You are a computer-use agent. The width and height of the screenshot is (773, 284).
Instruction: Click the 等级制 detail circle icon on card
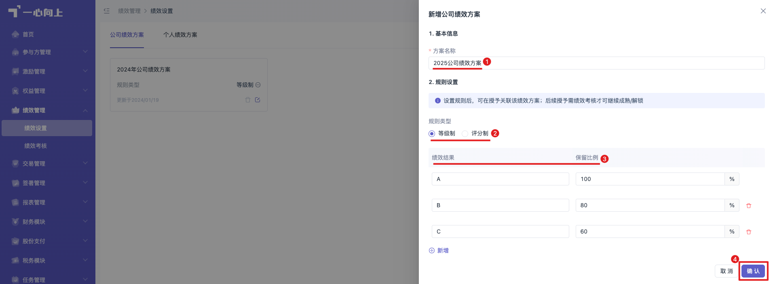258,85
